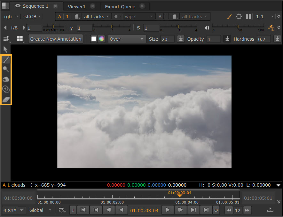Open the Over blend mode dropdown
Image resolution: width=283 pixels, height=217 pixels.
pyautogui.click(x=127, y=39)
